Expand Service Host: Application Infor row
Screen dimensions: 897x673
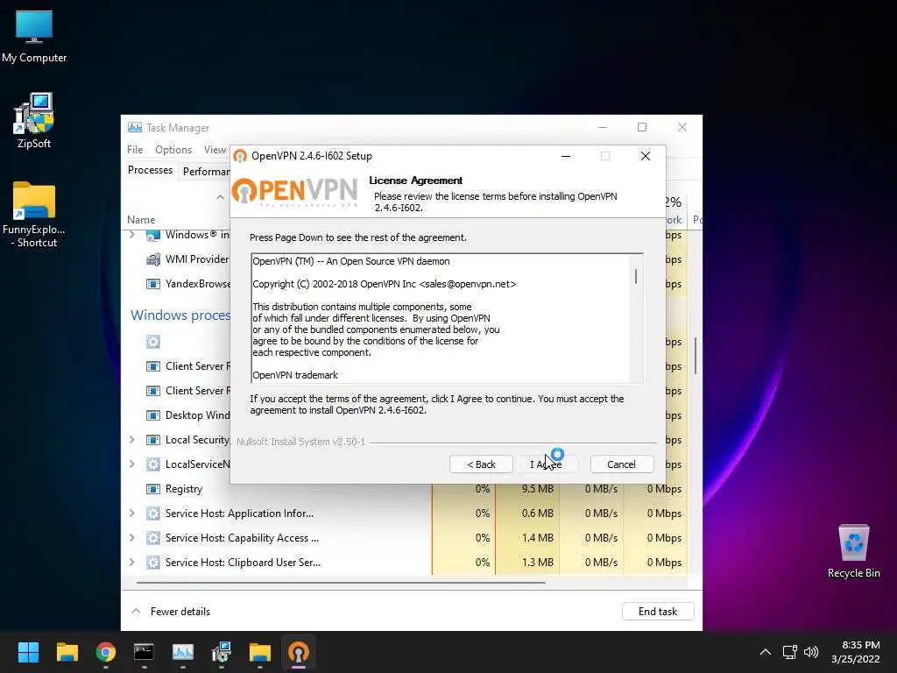(132, 514)
